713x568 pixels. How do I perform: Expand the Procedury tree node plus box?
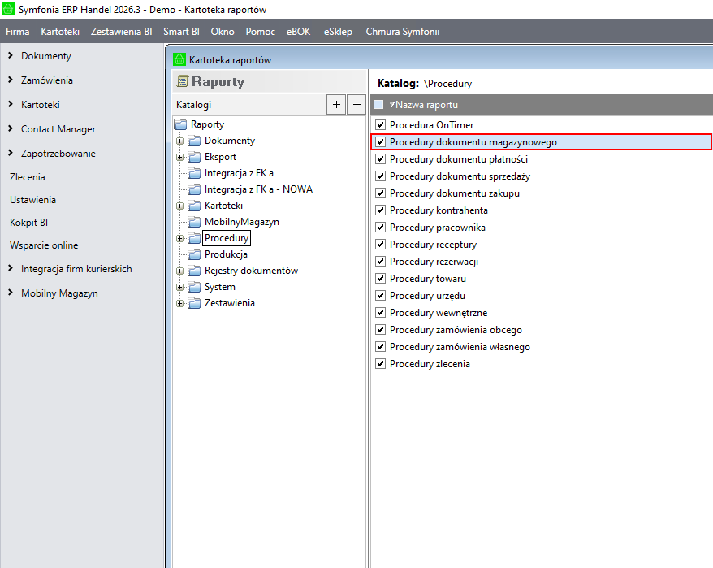[180, 238]
